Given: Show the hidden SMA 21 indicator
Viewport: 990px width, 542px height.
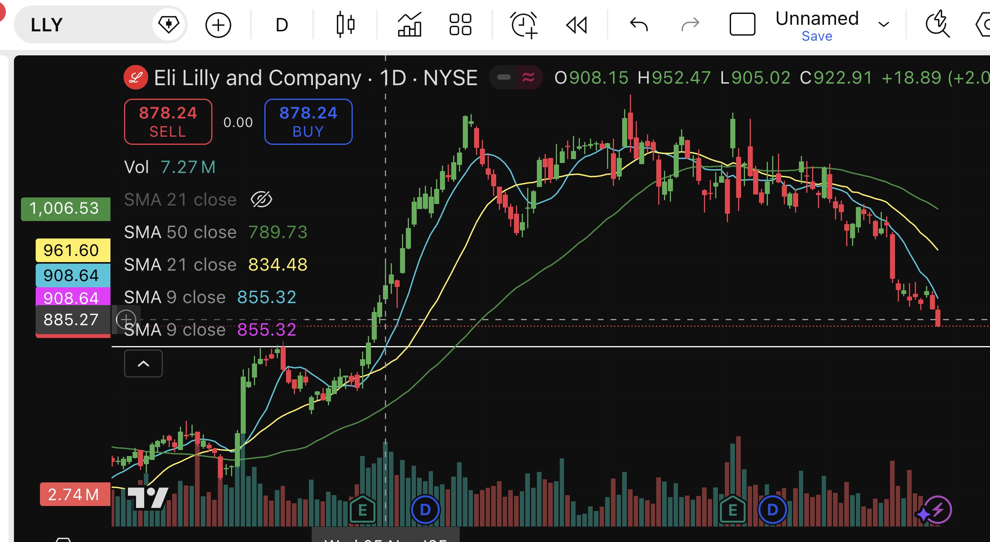Looking at the screenshot, I should point(261,200).
